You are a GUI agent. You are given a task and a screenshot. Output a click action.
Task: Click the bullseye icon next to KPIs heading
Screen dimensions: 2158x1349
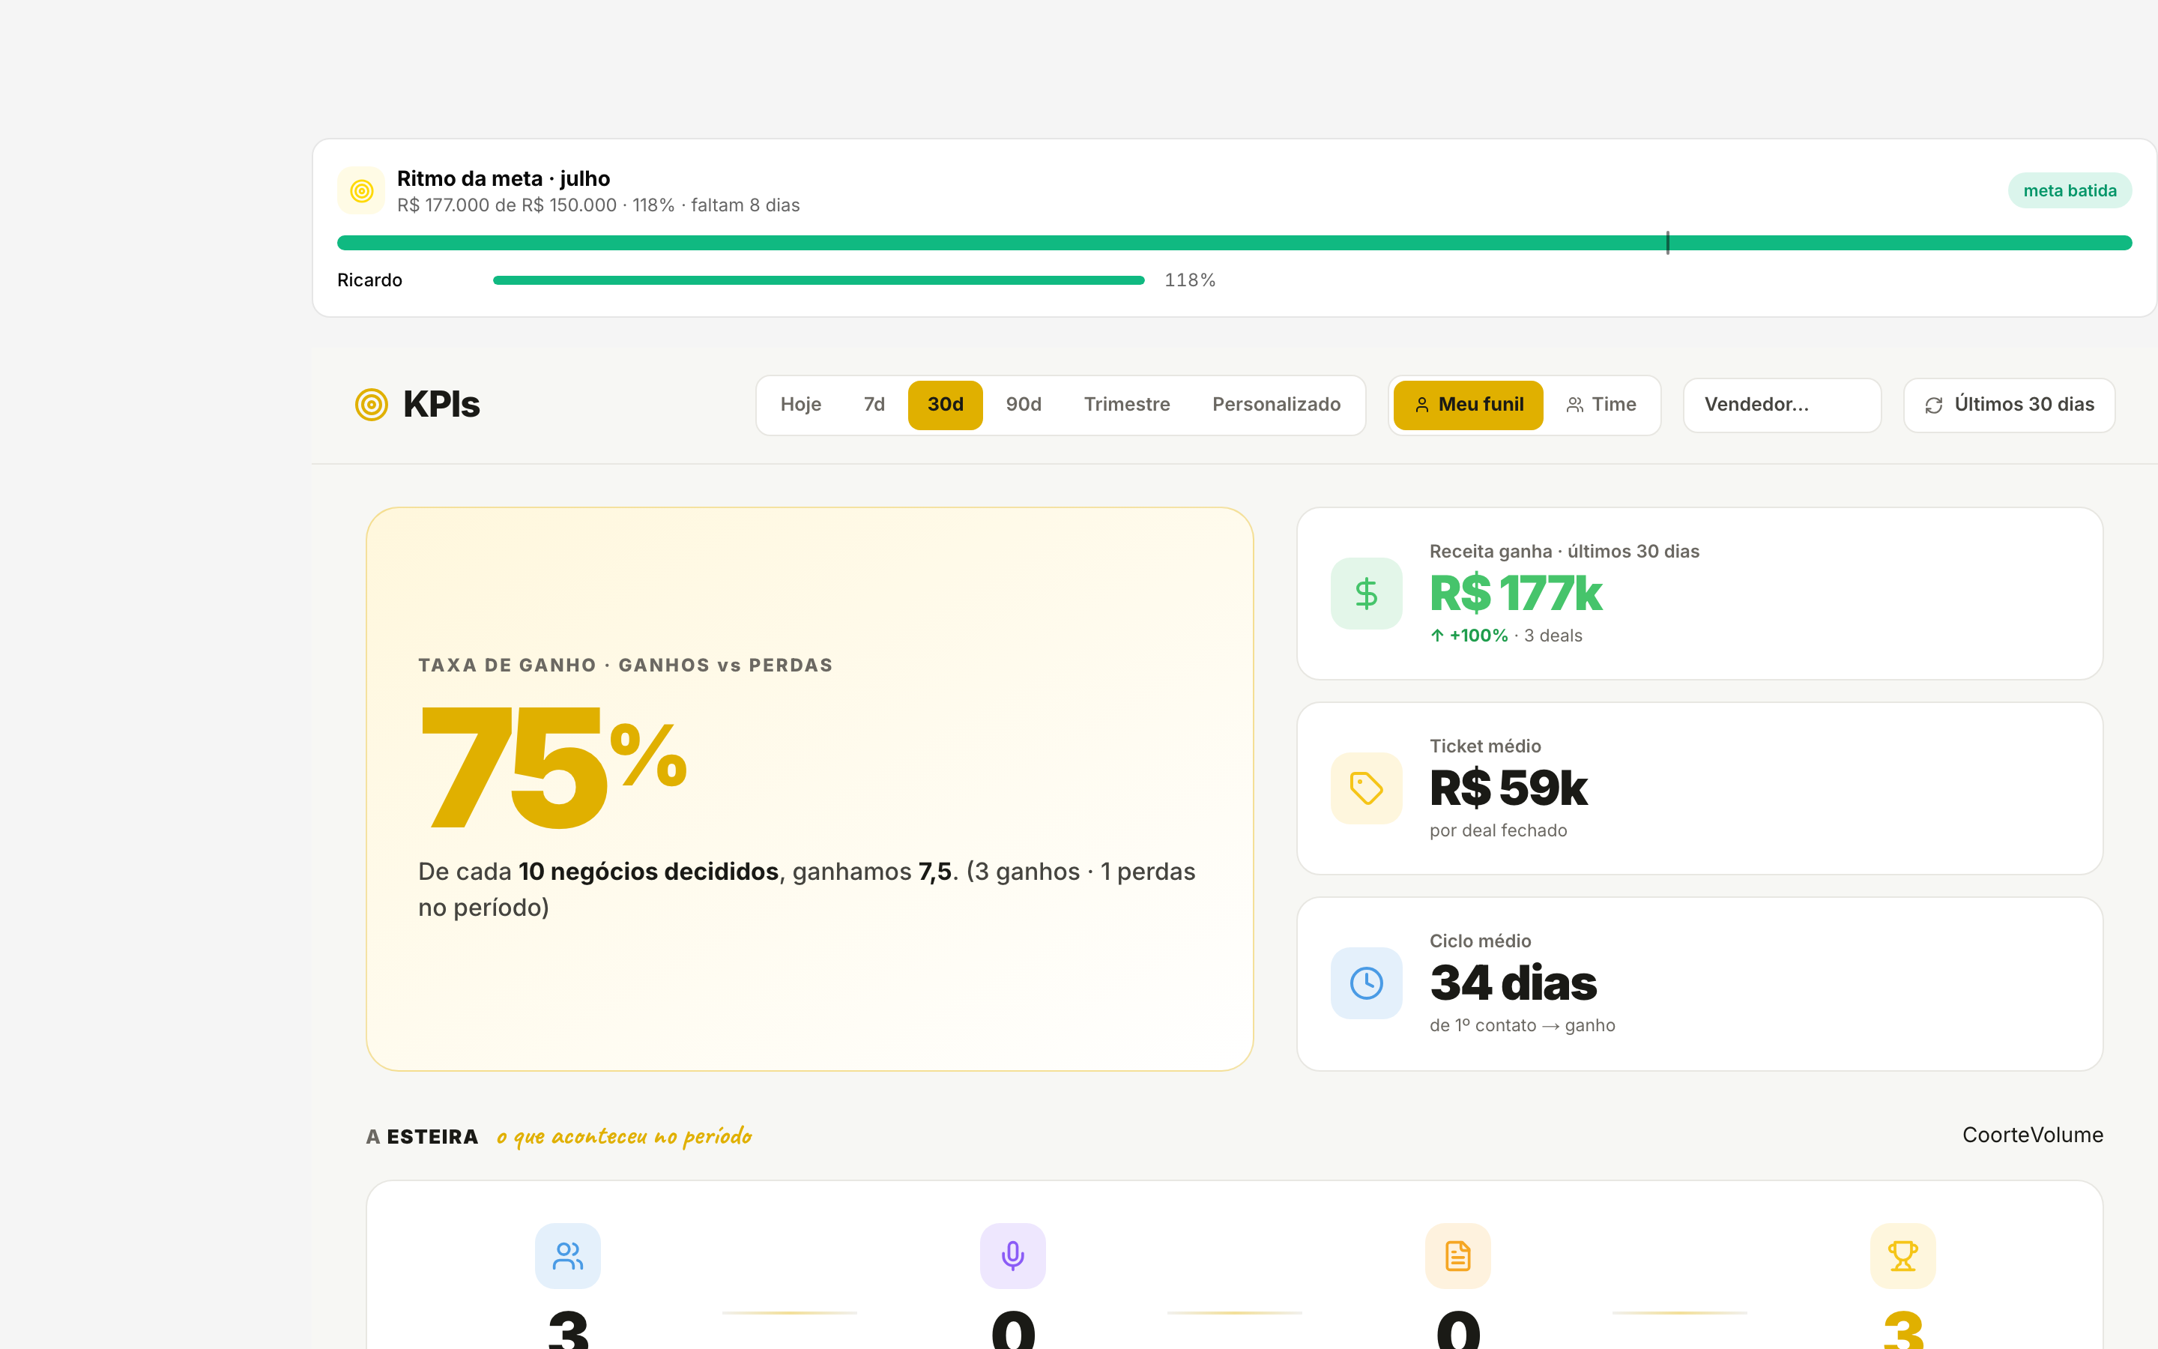[x=371, y=405]
